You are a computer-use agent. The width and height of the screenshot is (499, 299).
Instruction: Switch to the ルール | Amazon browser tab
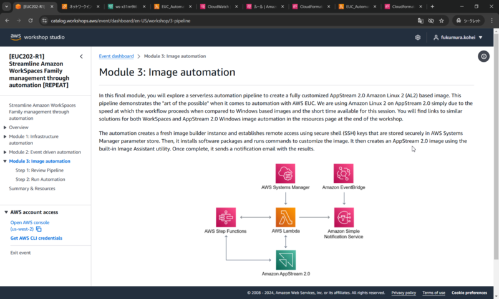click(264, 6)
